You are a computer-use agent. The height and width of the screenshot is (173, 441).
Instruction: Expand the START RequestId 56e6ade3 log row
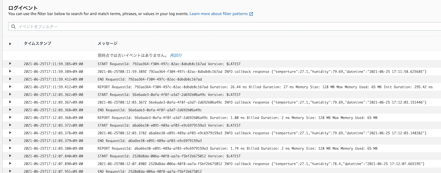click(x=10, y=94)
